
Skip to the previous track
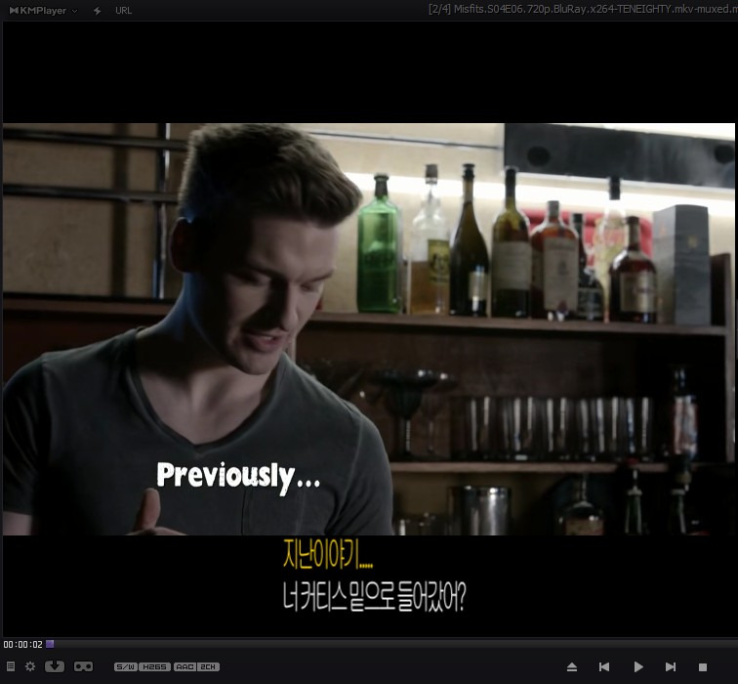click(604, 666)
